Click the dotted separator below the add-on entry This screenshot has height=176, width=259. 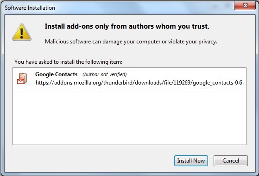[129, 89]
